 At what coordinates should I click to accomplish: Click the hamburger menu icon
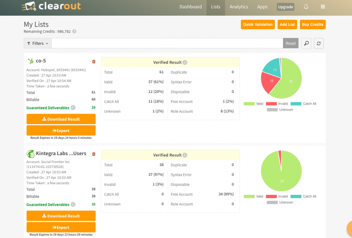pos(323,7)
